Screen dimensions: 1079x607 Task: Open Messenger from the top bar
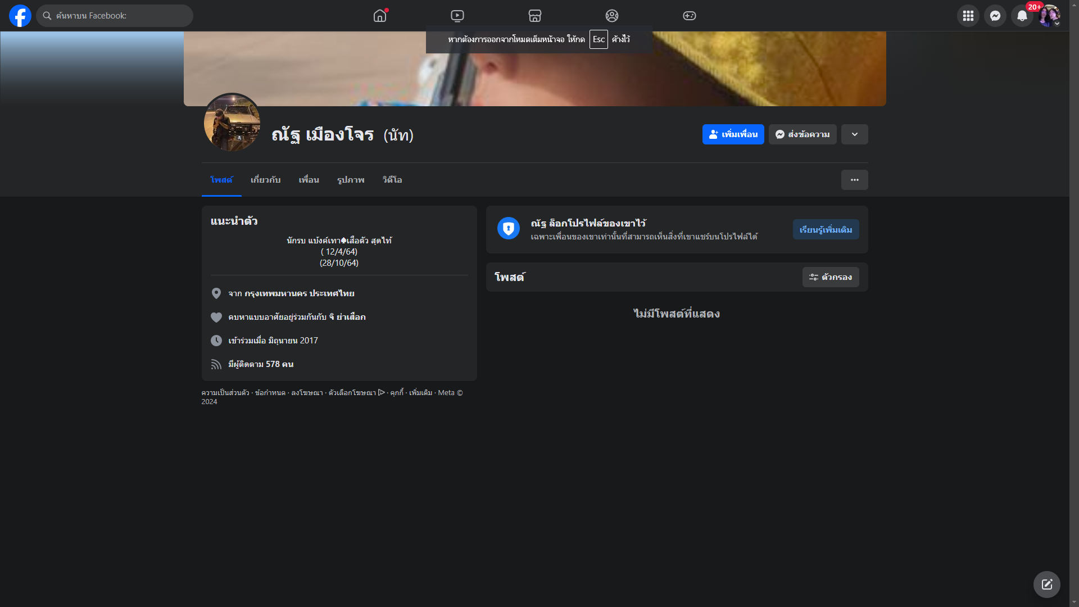(x=995, y=16)
